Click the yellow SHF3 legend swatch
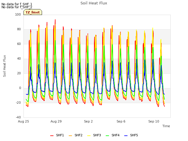This screenshot has height=141, width=188. click(x=89, y=136)
